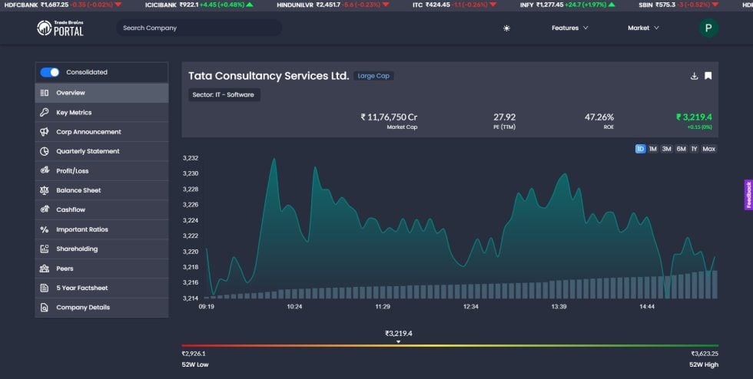The height and width of the screenshot is (379, 753).
Task: Open Quarterly Statement section
Action: coord(101,151)
